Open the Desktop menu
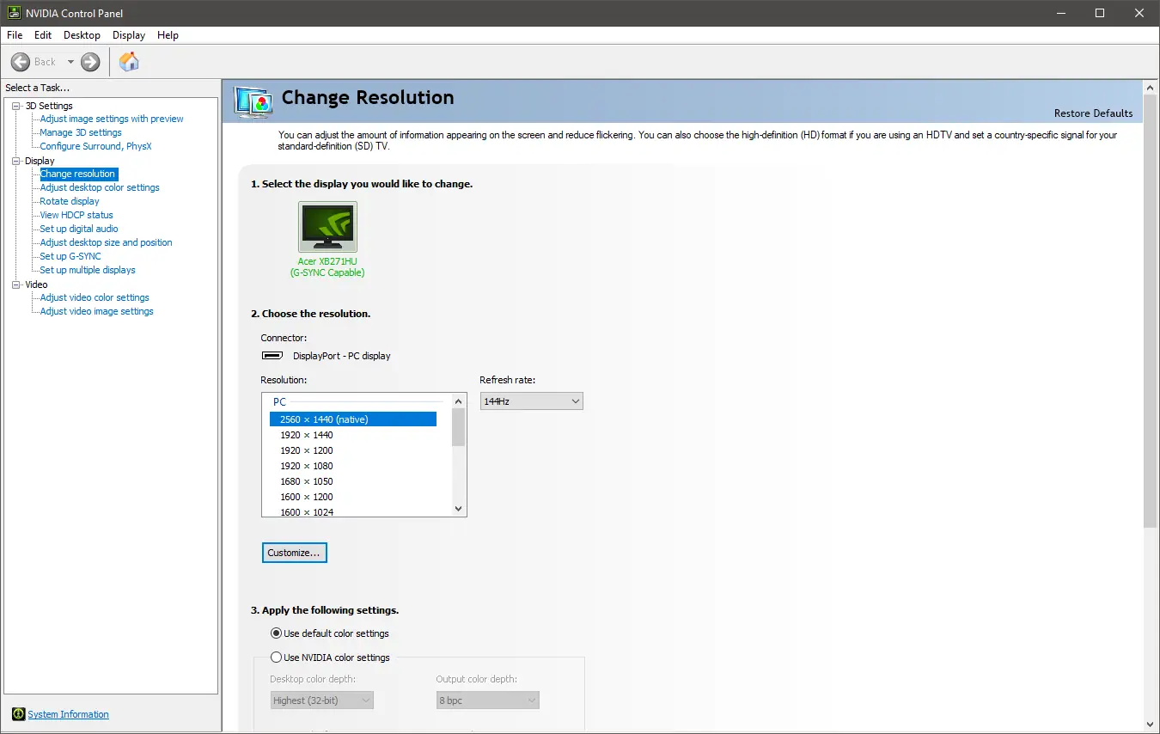Image resolution: width=1160 pixels, height=734 pixels. [x=82, y=35]
